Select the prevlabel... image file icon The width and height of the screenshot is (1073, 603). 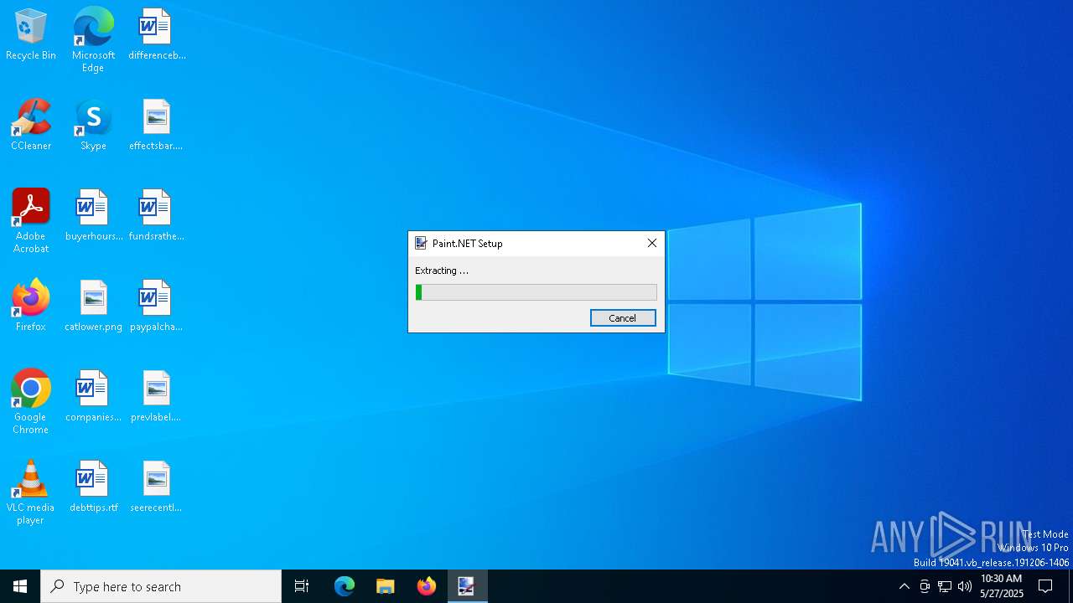(156, 397)
